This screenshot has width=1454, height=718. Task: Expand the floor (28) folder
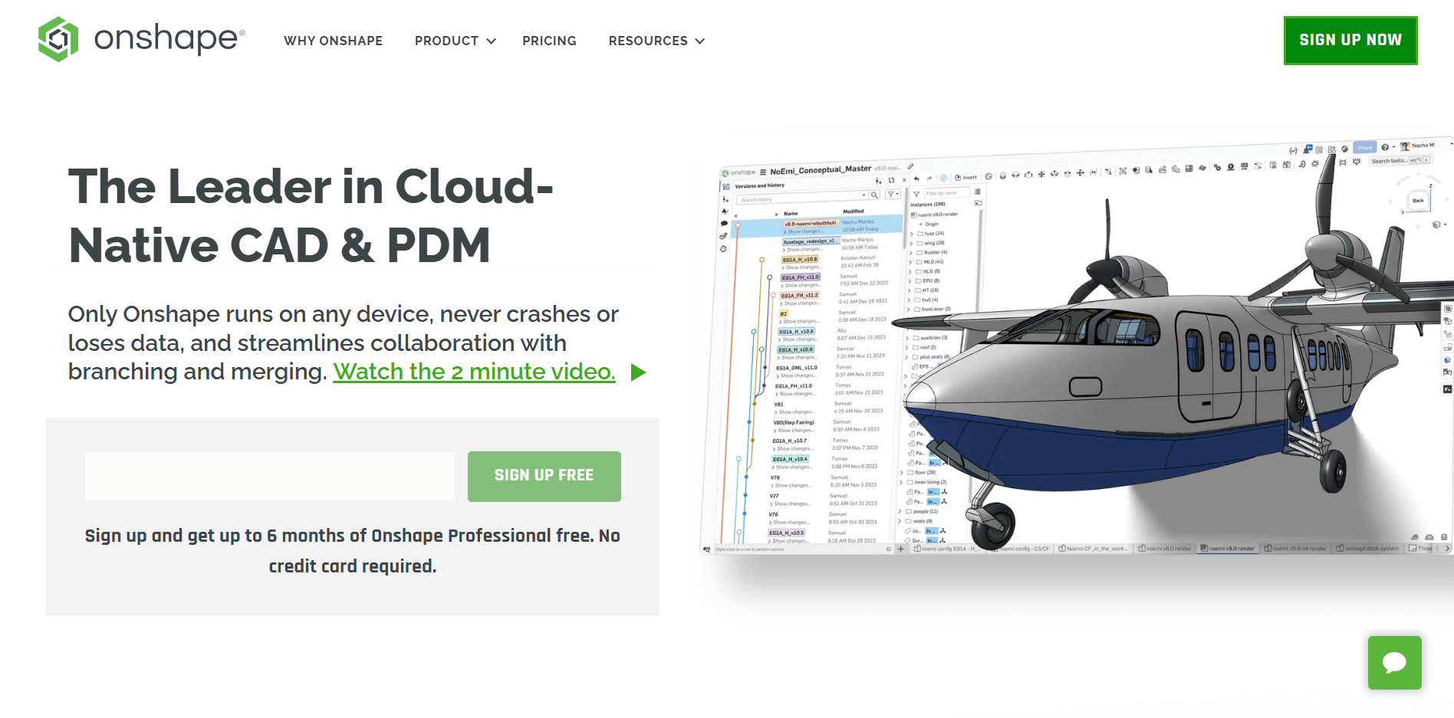902,473
